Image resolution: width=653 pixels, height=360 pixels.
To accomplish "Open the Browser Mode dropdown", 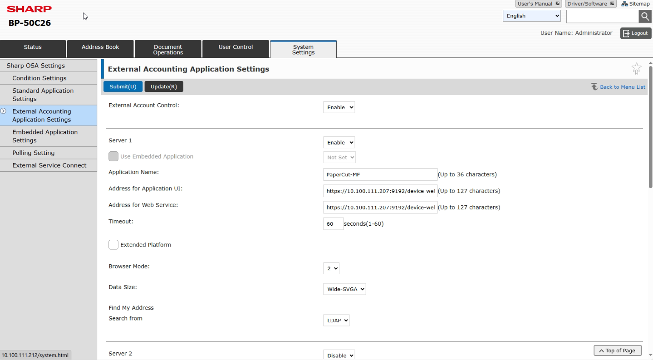I will tap(332, 269).
